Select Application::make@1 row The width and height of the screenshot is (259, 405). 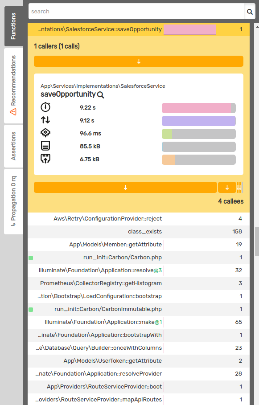(x=139, y=322)
